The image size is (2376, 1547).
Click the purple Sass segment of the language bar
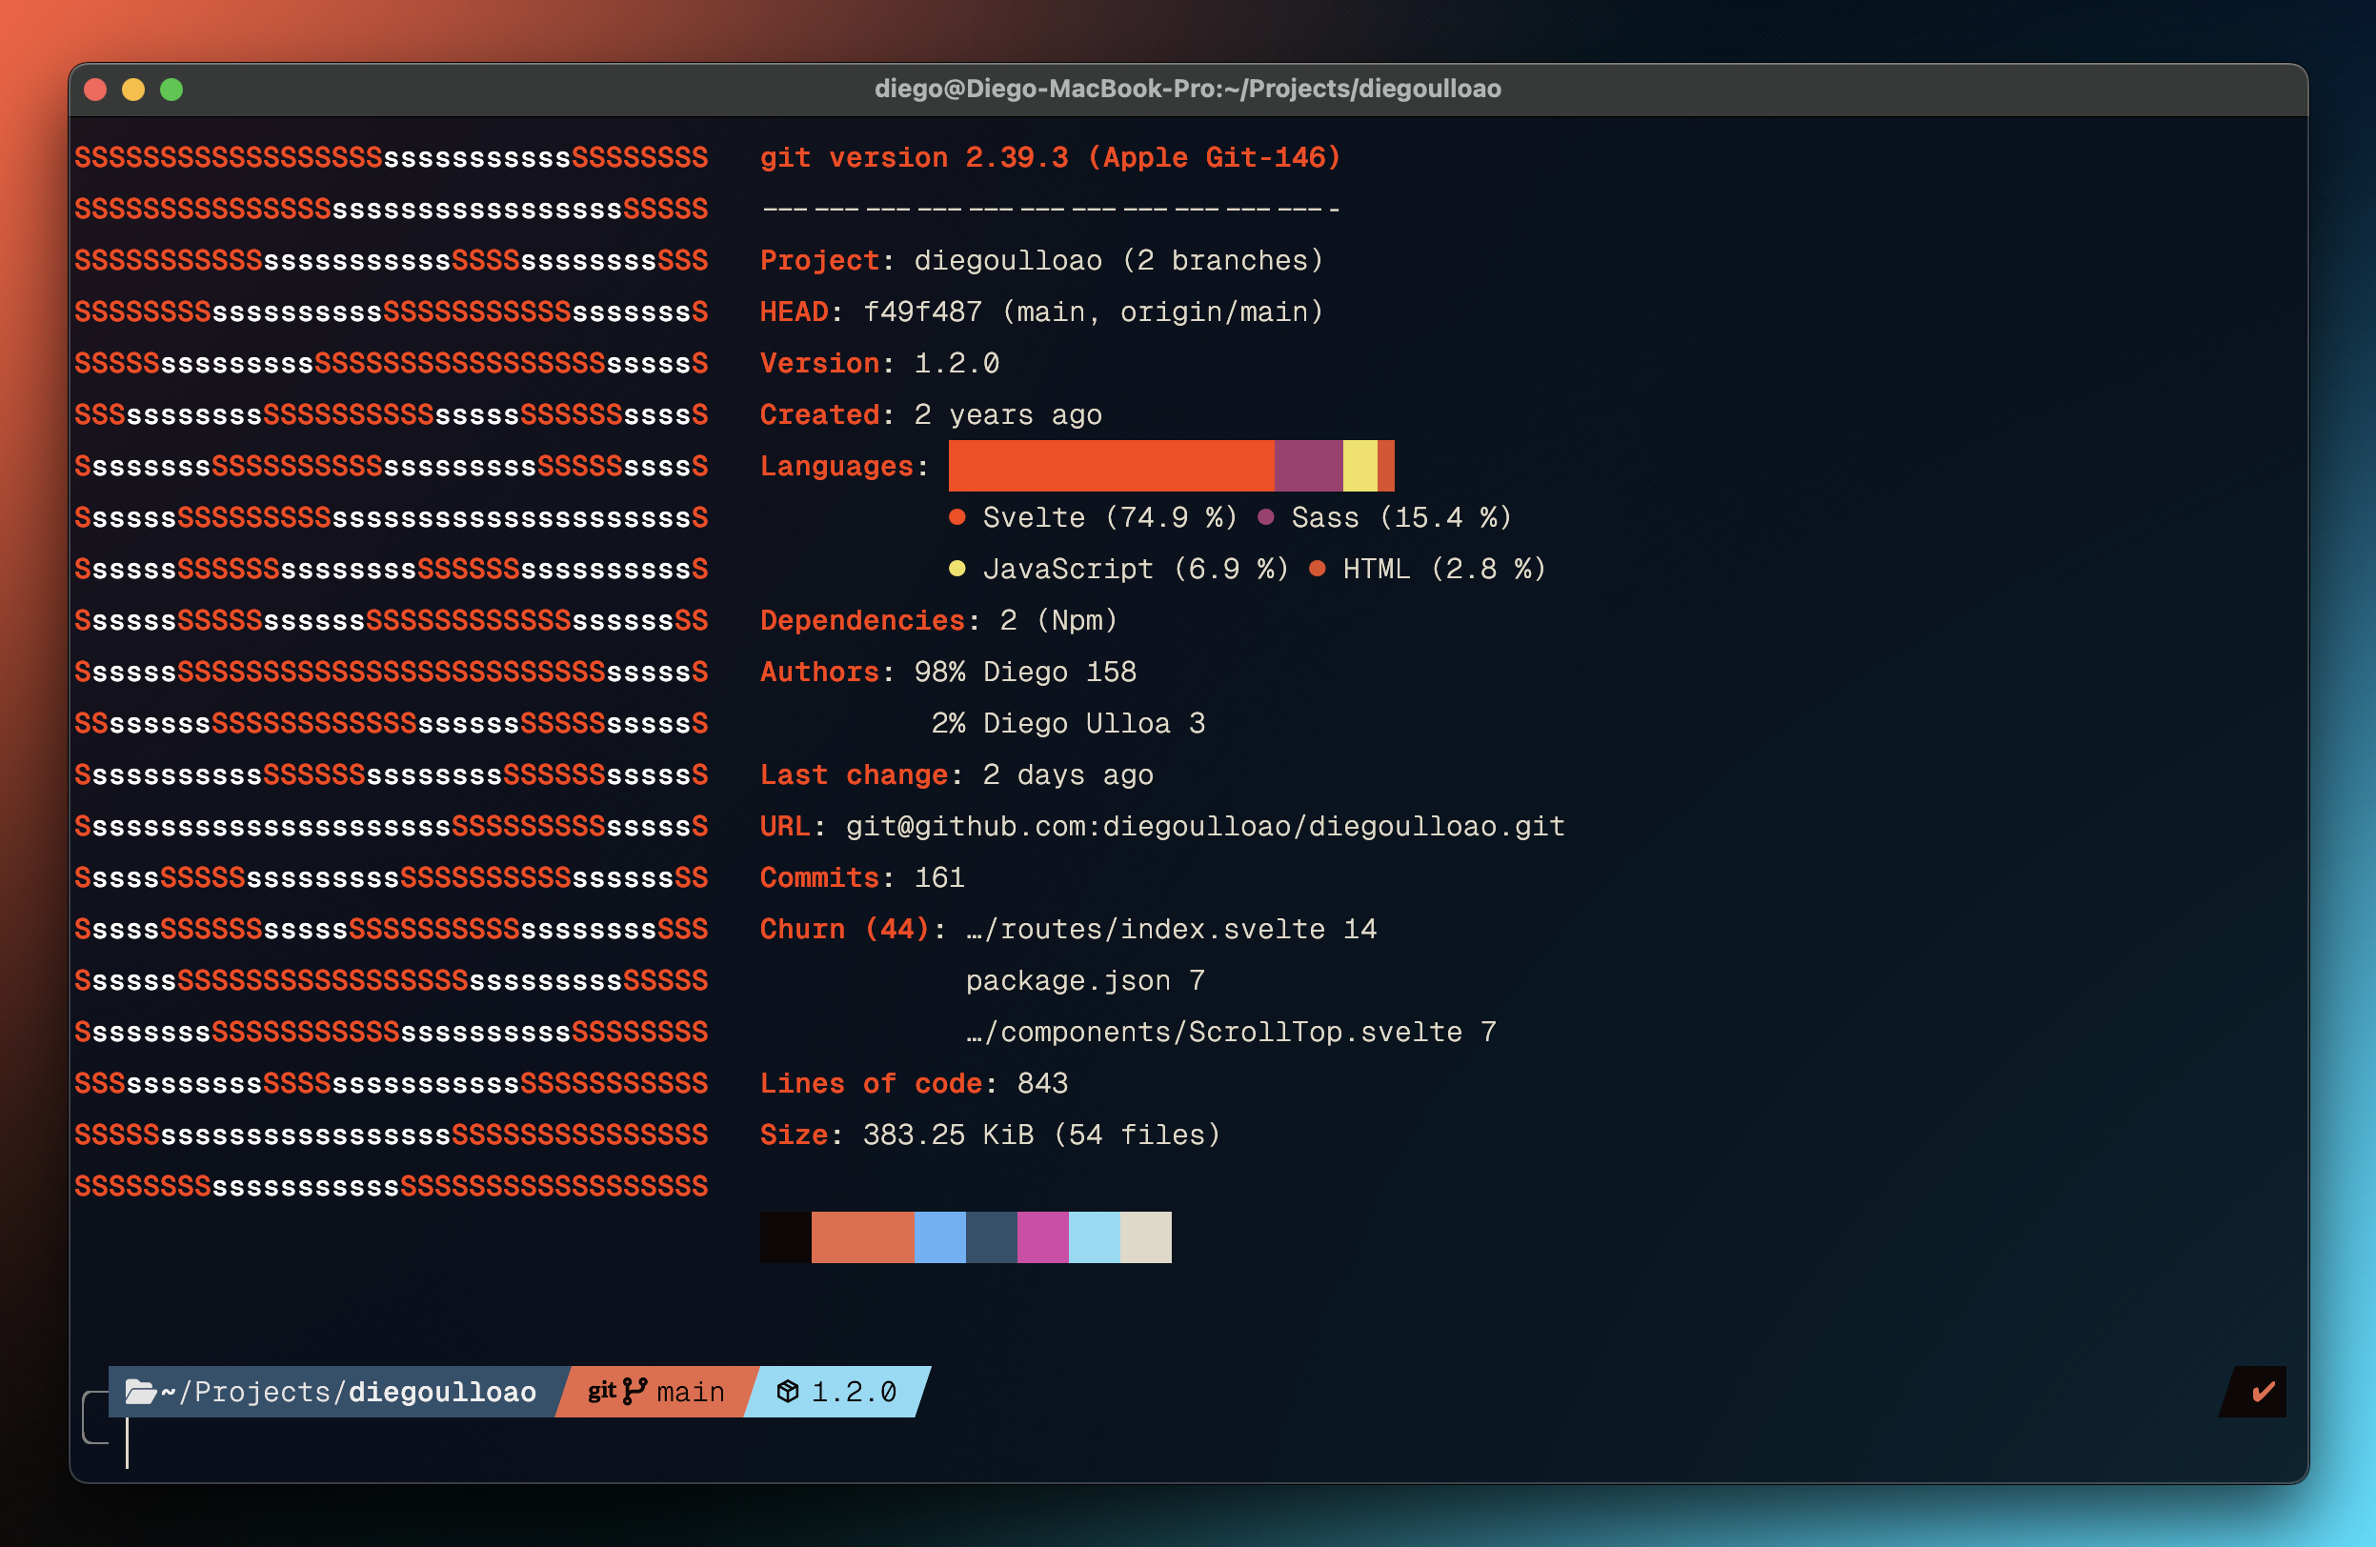click(1308, 466)
